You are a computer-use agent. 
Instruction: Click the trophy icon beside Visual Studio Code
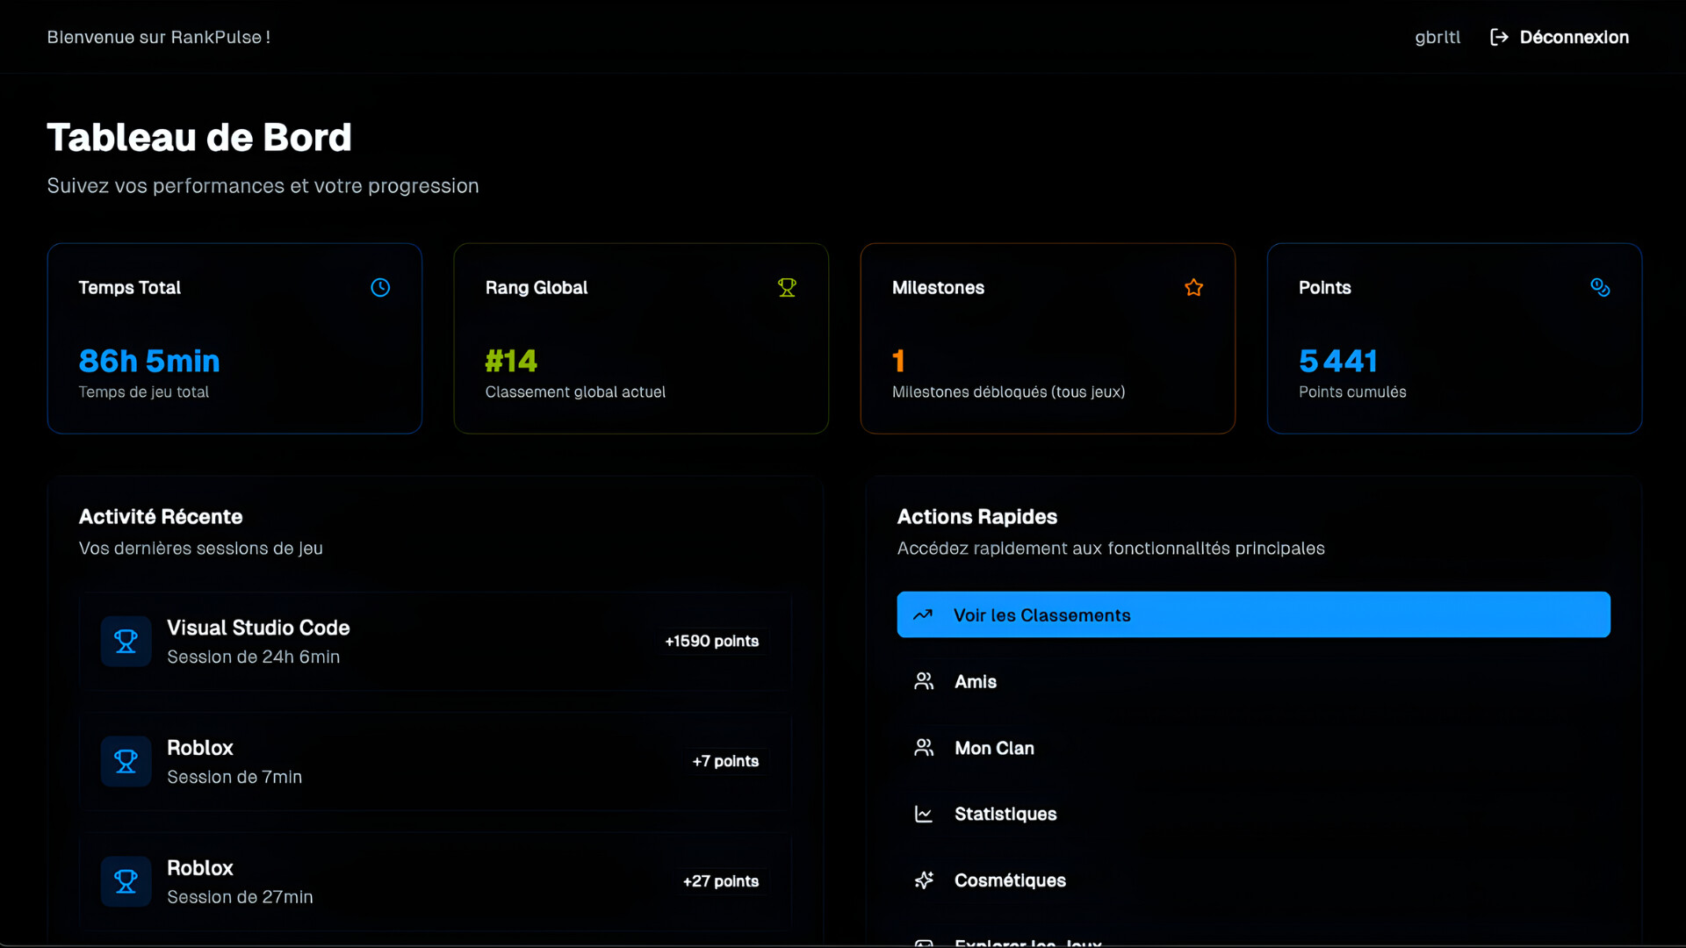tap(126, 642)
